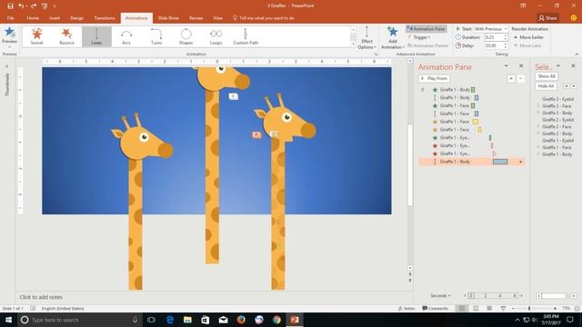Select the Loops motion path
The width and height of the screenshot is (582, 327).
[x=216, y=36]
